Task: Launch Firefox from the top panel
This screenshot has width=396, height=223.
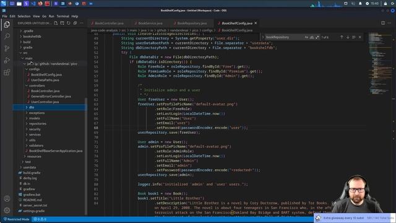Action: pyautogui.click(x=40, y=4)
